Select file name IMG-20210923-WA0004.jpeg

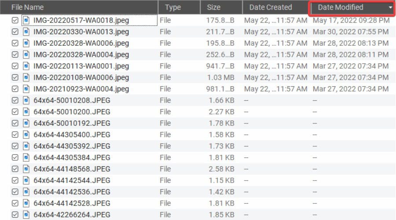pos(81,89)
